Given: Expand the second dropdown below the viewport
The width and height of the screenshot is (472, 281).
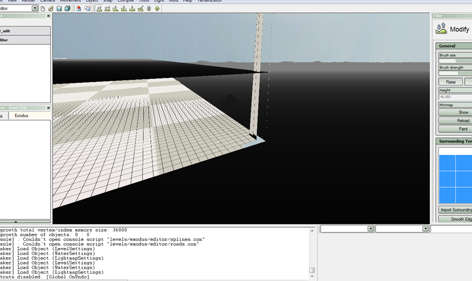Looking at the screenshot, I should coord(425,229).
